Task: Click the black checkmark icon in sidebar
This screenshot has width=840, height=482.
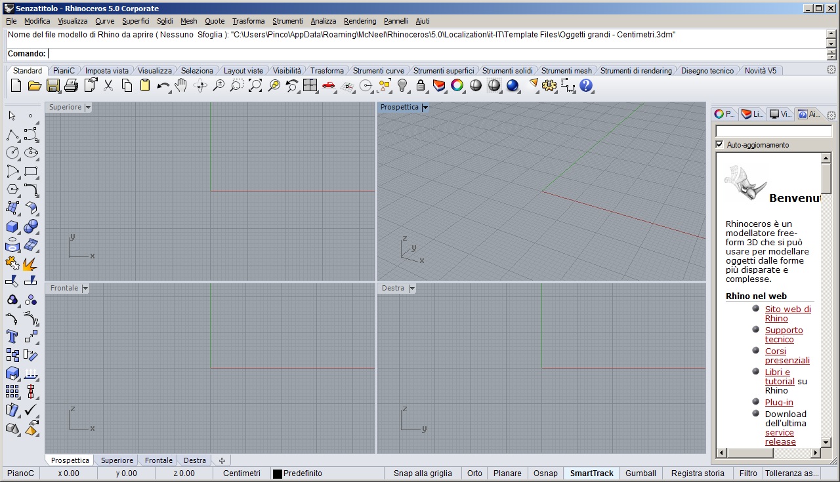Action: [31, 410]
